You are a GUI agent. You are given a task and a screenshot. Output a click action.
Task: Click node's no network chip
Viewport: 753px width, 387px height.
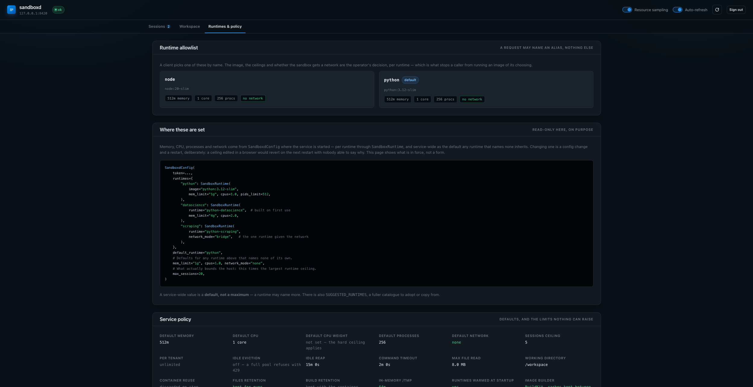pyautogui.click(x=253, y=98)
